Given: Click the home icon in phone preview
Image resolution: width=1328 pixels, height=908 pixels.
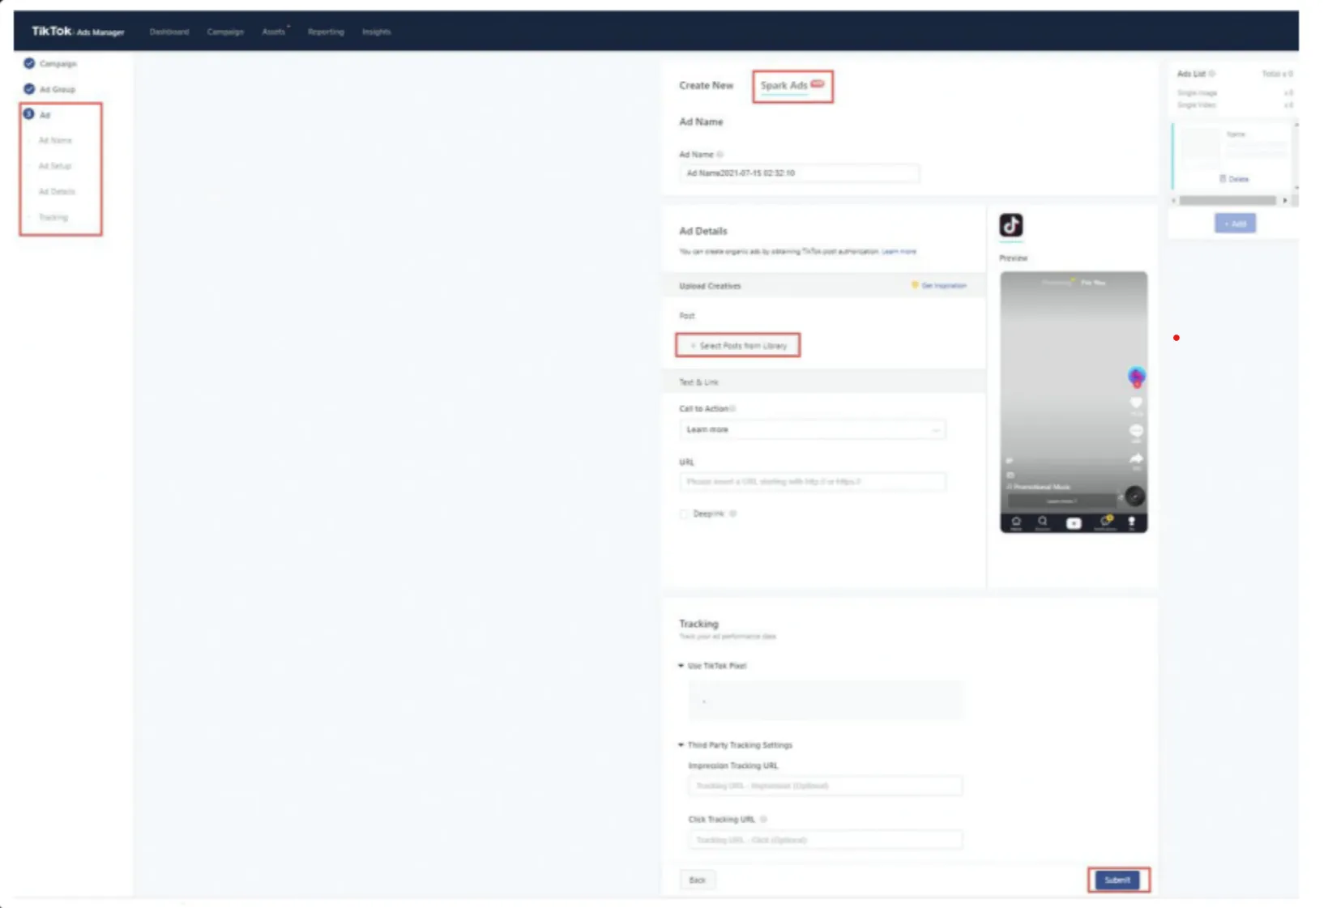Looking at the screenshot, I should [1016, 522].
